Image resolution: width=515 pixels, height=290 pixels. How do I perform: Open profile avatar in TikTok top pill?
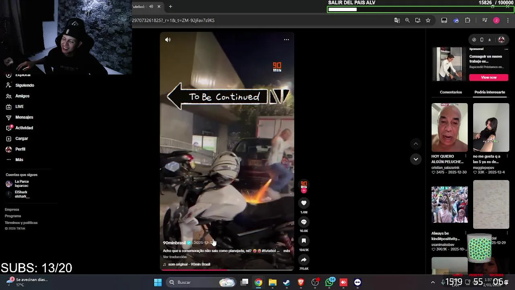pyautogui.click(x=501, y=39)
